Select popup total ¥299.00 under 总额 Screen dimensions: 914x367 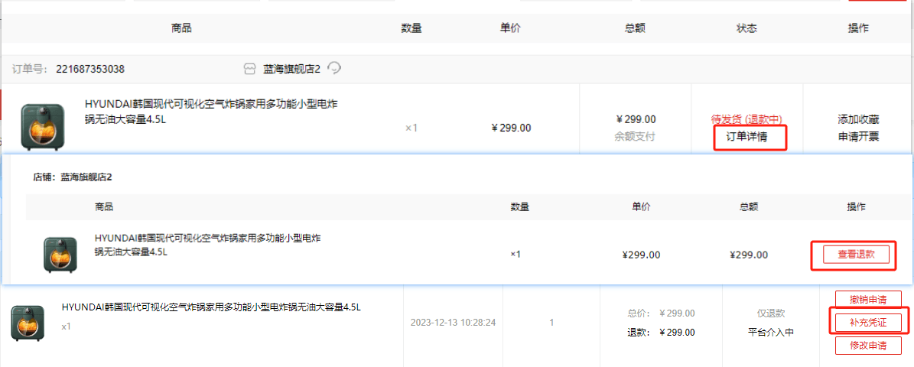coord(749,255)
